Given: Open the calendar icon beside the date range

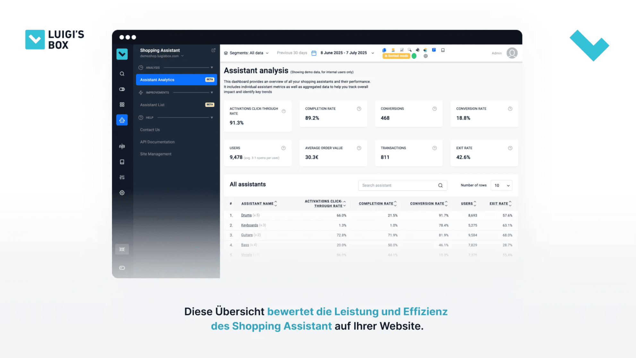Looking at the screenshot, I should click(x=314, y=53).
